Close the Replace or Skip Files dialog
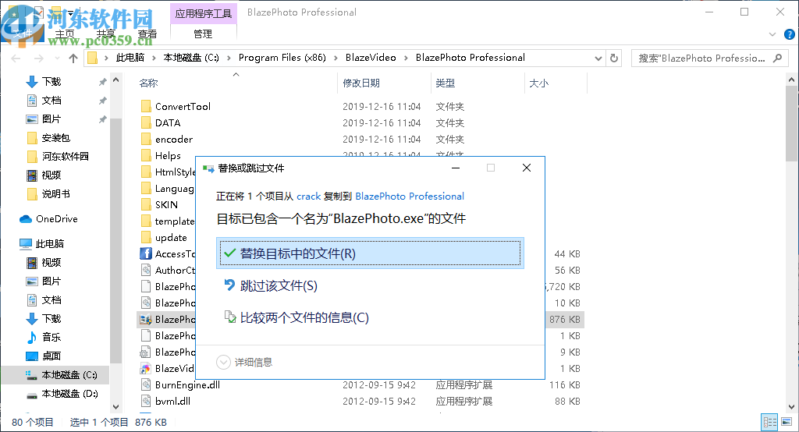 point(527,168)
